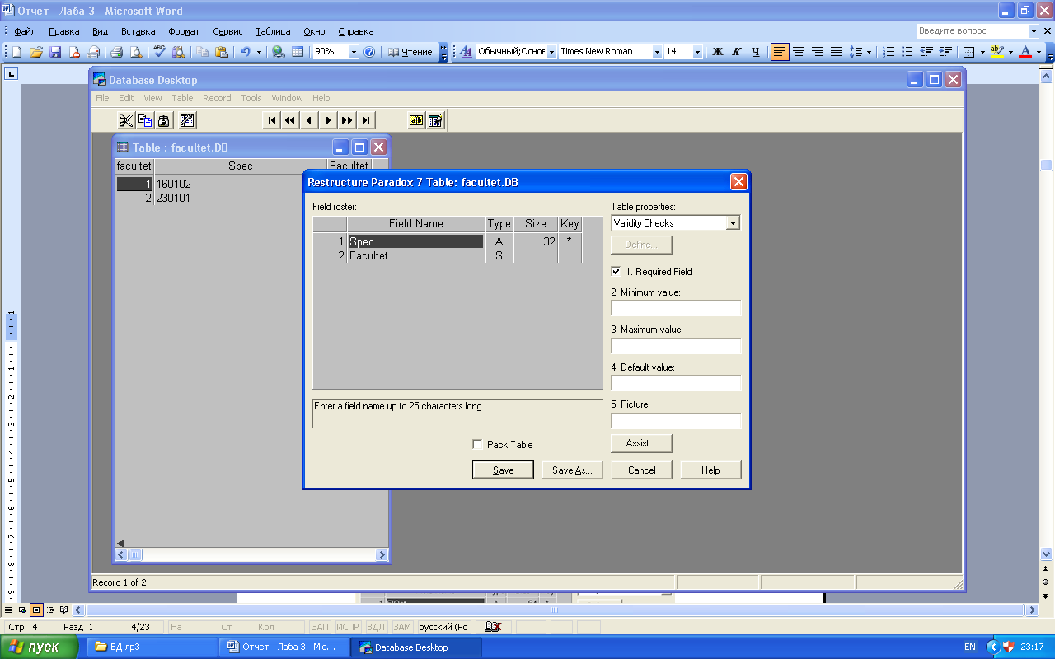
Task: Toggle Bold (Ж) formatting
Action: (x=717, y=52)
